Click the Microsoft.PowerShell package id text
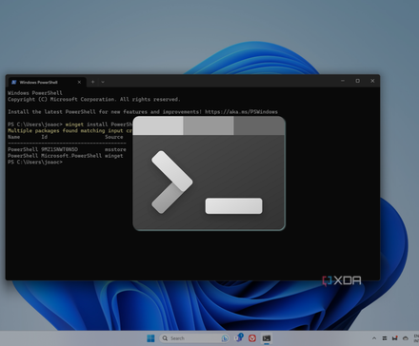Viewport: 419px width, 346px height. coord(71,156)
